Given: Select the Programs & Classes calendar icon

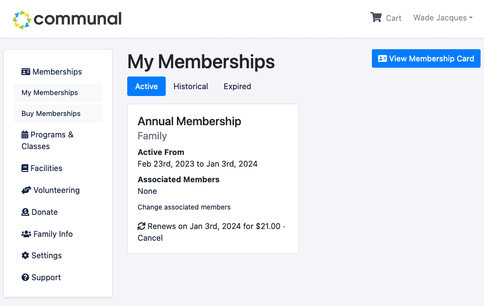Looking at the screenshot, I should tap(25, 134).
